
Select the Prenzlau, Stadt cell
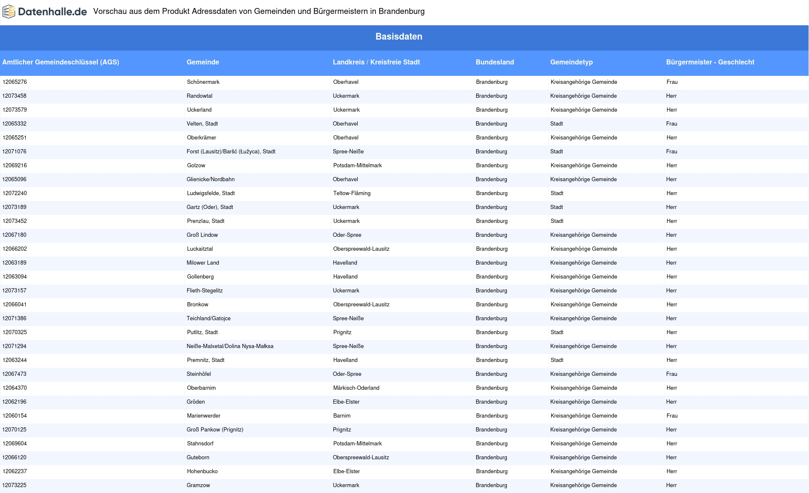point(206,221)
